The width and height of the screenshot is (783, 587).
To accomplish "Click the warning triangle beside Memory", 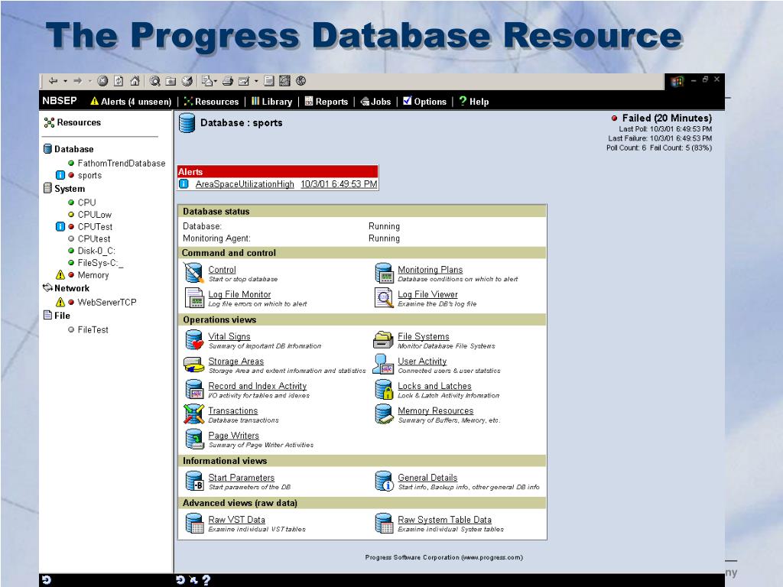I will 60,274.
